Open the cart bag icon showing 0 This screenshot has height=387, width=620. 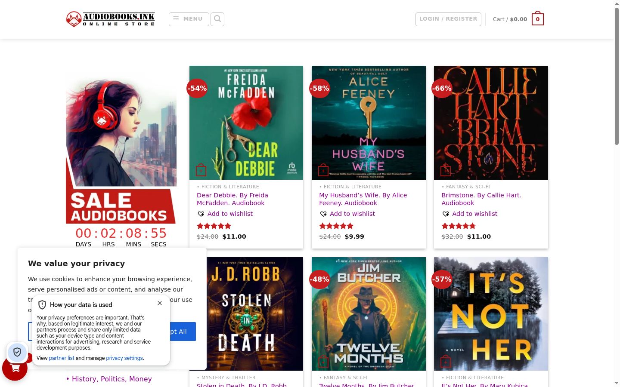coord(538,19)
